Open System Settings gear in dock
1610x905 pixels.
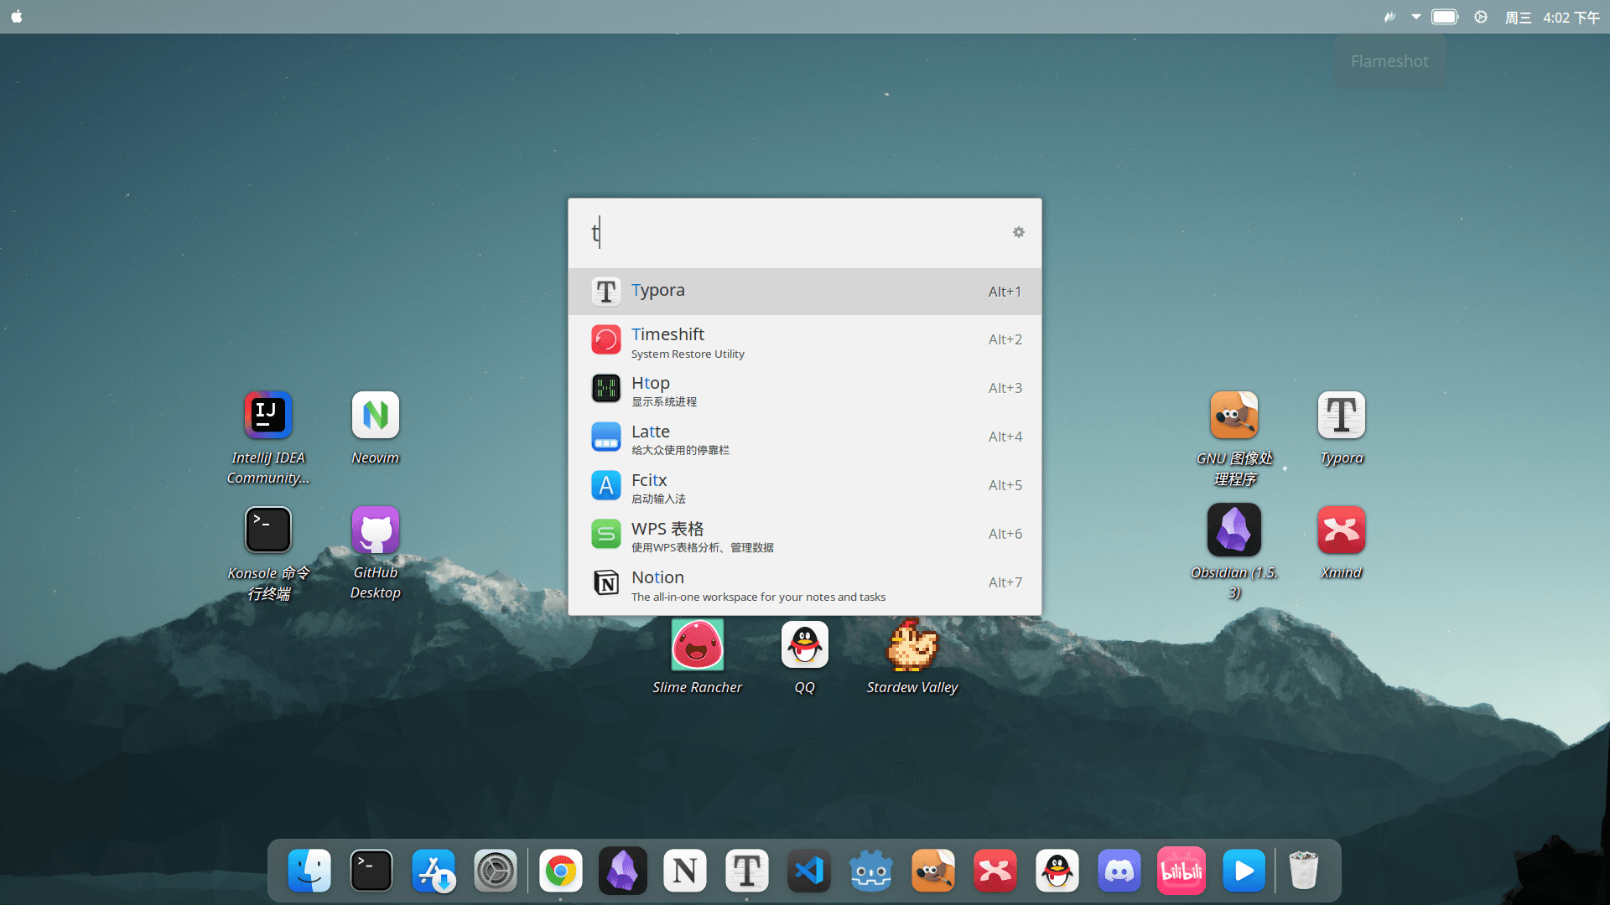[496, 871]
